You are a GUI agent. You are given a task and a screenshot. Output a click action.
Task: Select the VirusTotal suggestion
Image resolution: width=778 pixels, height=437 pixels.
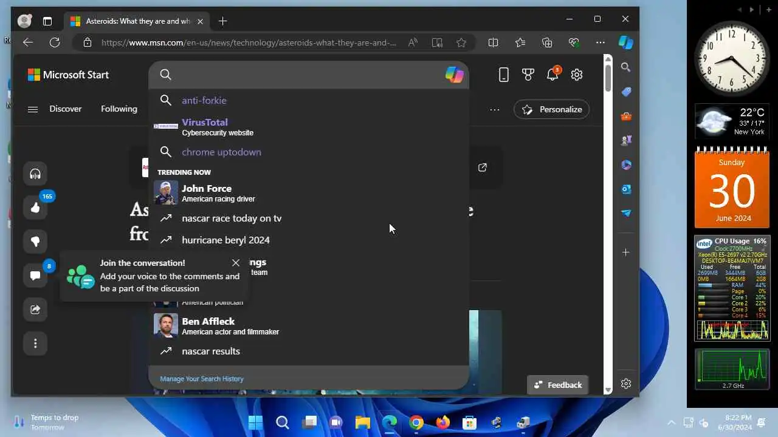(308, 127)
